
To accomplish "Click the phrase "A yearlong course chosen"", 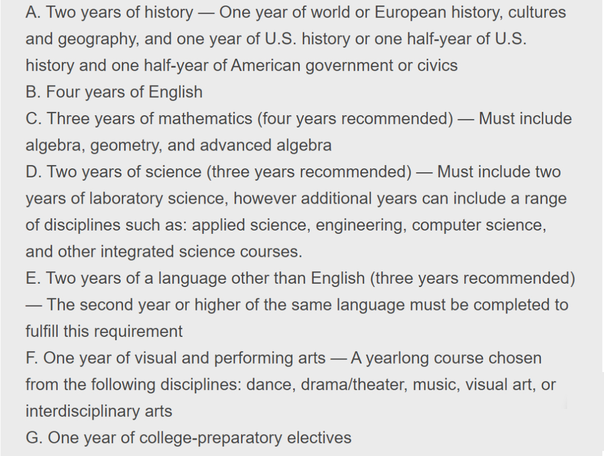I will pyautogui.click(x=446, y=358).
